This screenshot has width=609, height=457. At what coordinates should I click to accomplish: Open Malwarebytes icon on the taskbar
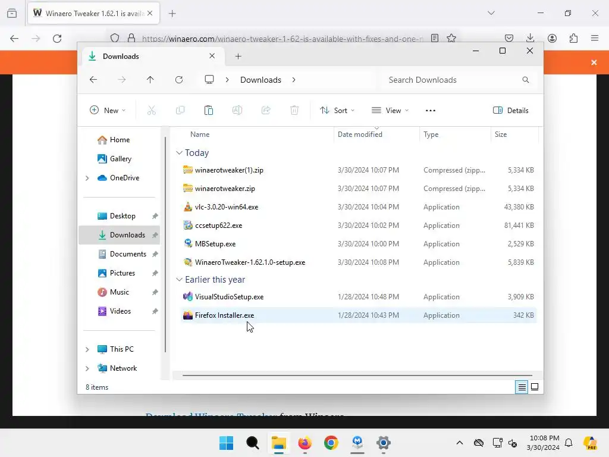click(357, 443)
